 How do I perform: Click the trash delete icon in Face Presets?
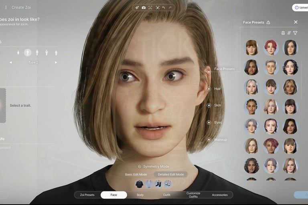[283, 33]
